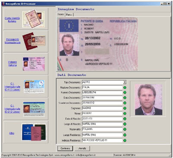This screenshot has width=173, height=158.
Task: Select the Passaporto Internazionale link
Action: point(13,41)
